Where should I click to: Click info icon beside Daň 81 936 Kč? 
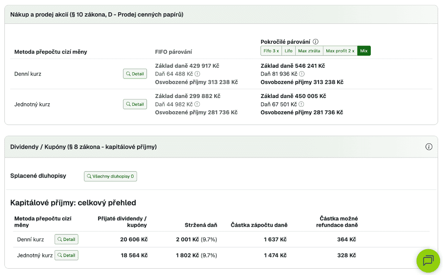point(302,74)
